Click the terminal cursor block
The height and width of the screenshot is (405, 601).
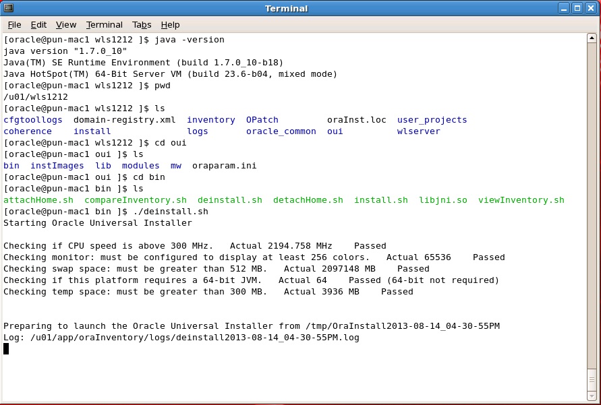click(6, 348)
